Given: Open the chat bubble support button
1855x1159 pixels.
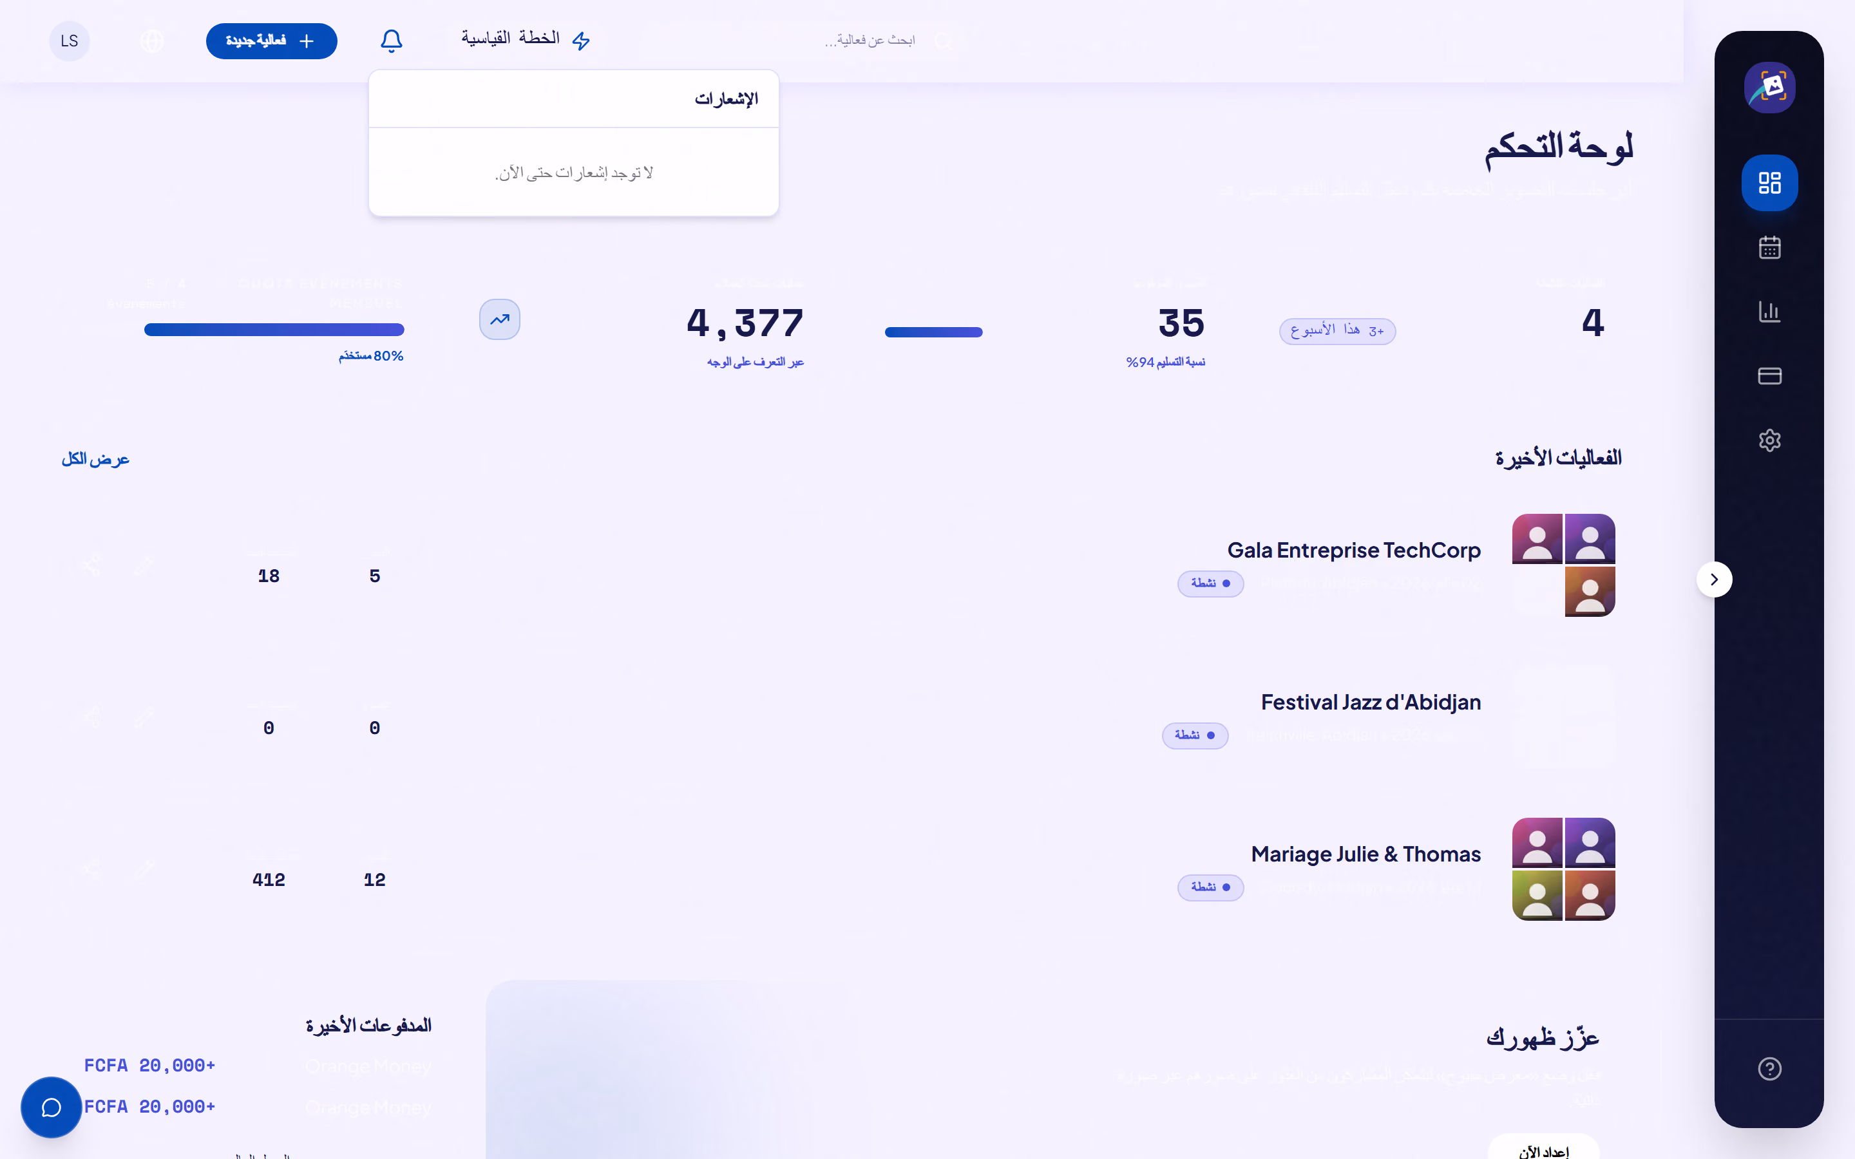Looking at the screenshot, I should pos(52,1107).
